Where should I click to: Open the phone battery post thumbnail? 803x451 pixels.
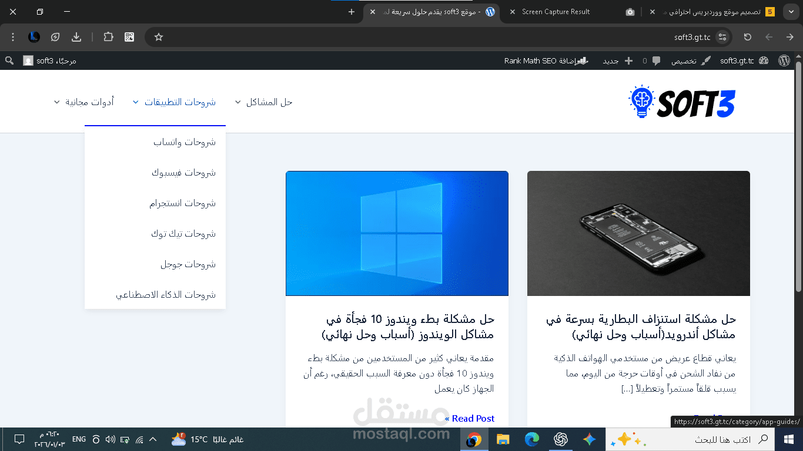point(638,233)
